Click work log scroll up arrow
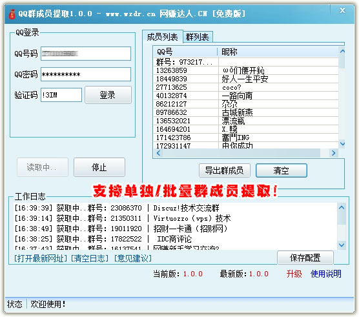359x317 pixels. (342, 208)
